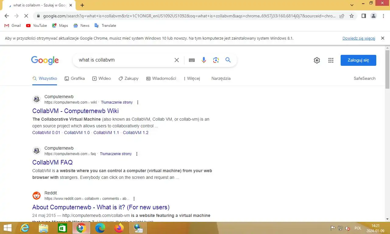Go back to the previous page

(7, 16)
